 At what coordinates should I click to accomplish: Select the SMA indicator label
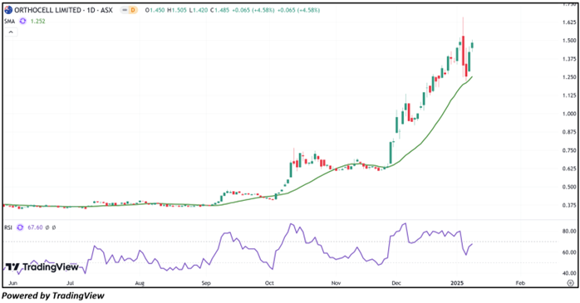[10, 22]
